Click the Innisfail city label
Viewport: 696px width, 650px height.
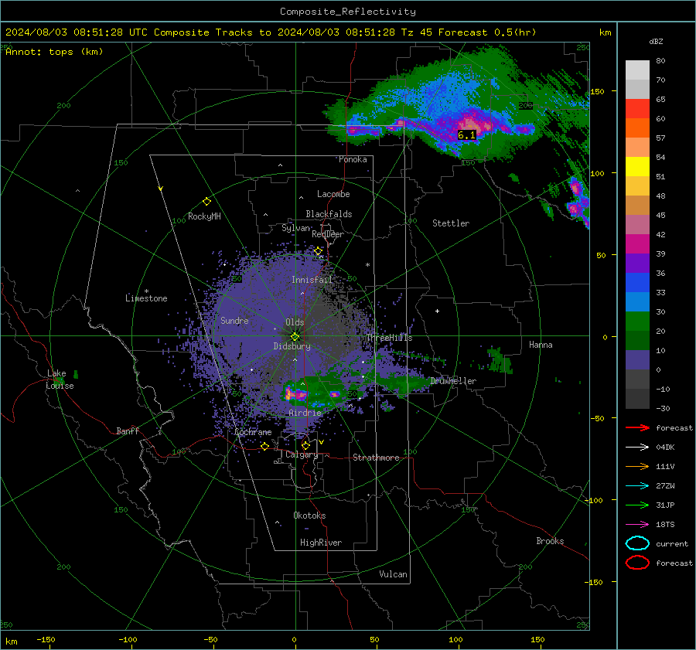point(312,280)
